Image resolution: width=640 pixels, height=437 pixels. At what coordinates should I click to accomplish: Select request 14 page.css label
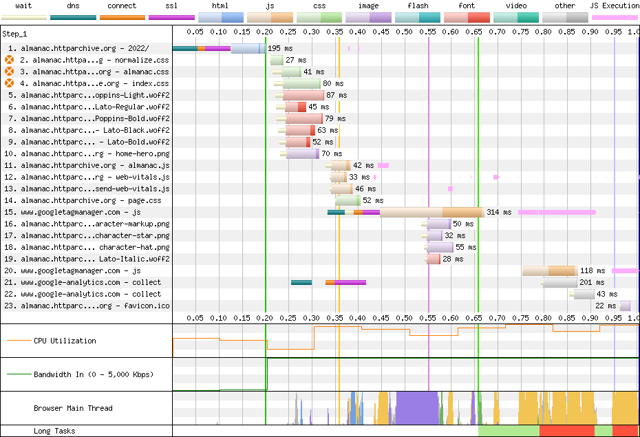click(83, 200)
